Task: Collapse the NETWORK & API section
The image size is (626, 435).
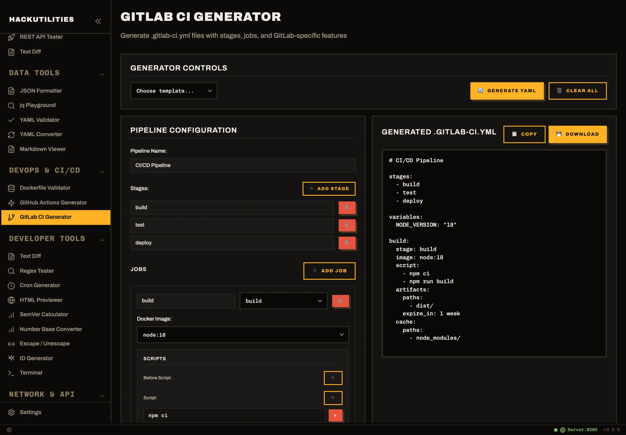Action: (102, 396)
